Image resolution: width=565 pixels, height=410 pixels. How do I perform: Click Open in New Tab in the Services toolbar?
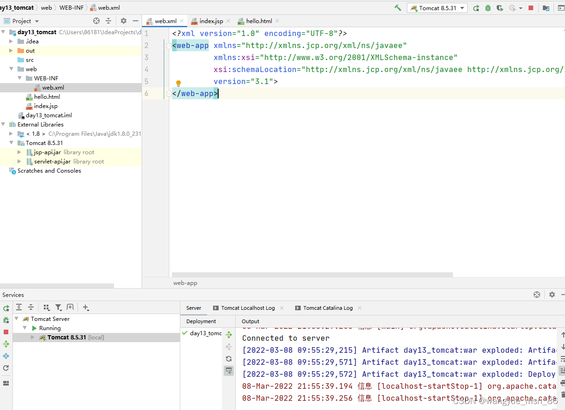(x=70, y=307)
